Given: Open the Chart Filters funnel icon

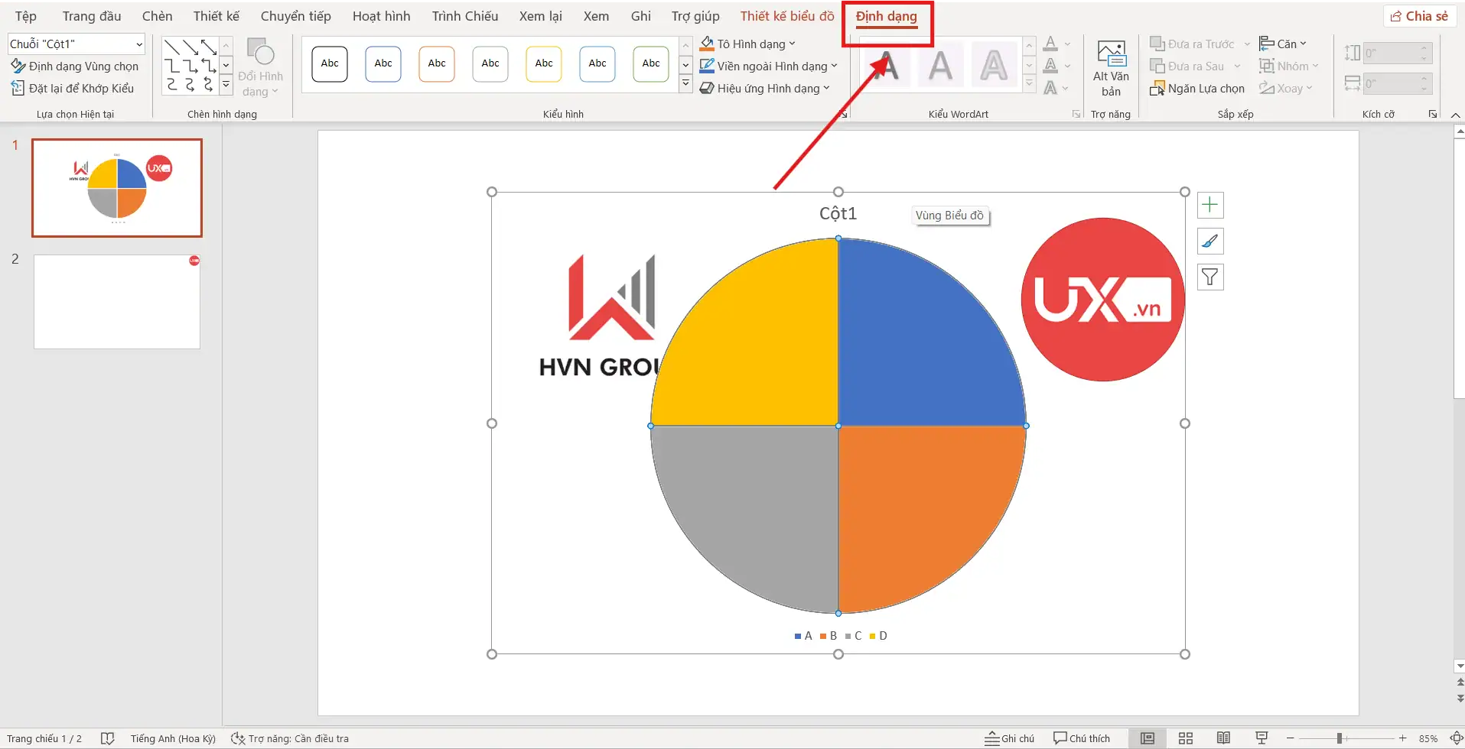Looking at the screenshot, I should click(1209, 277).
